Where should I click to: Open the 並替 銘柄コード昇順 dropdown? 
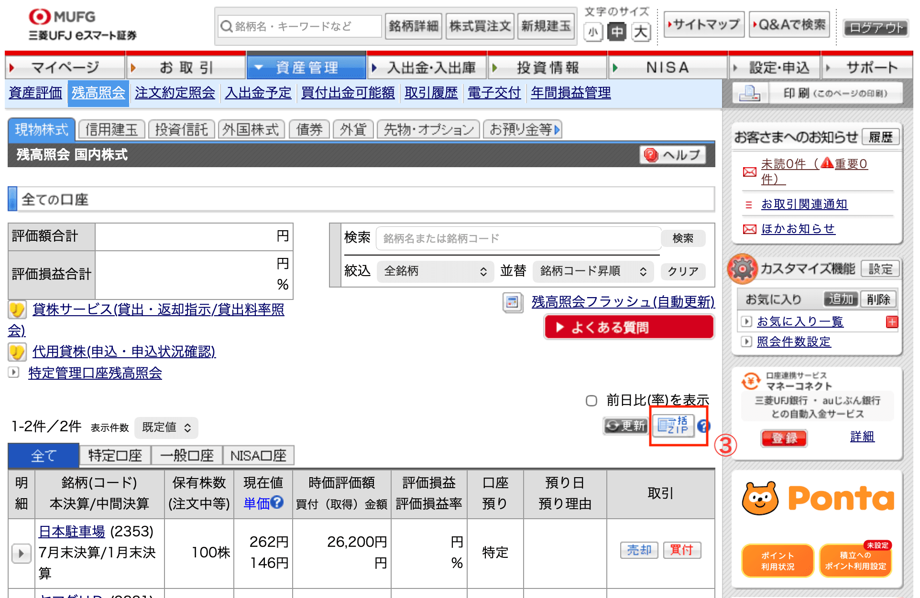(593, 271)
